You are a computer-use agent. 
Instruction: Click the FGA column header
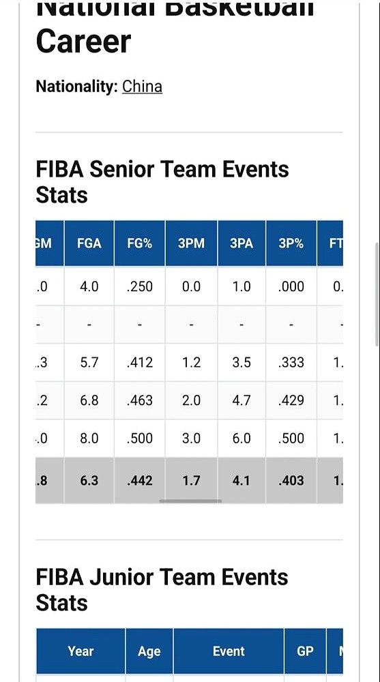point(89,243)
